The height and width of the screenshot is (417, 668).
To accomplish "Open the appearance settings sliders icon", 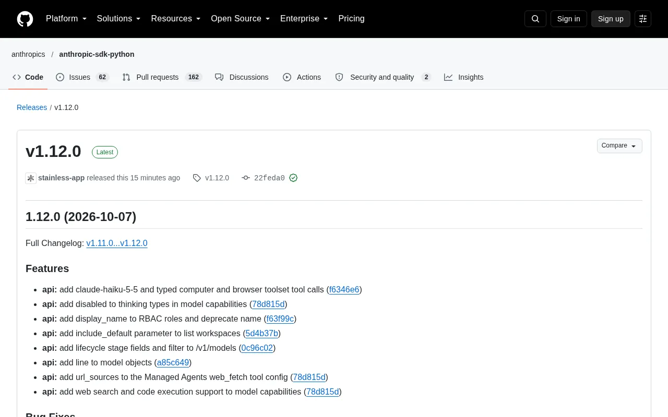I will pyautogui.click(x=643, y=19).
